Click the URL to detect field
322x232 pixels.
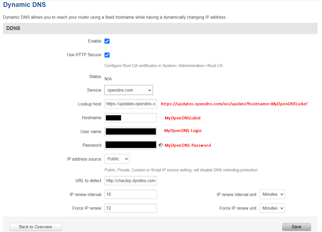point(131,181)
